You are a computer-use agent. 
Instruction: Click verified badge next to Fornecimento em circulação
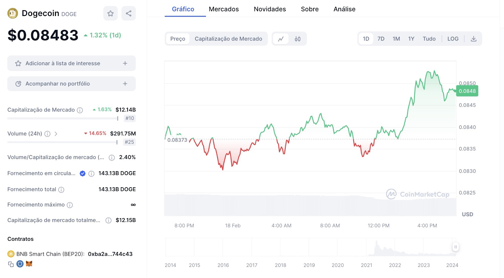(x=83, y=173)
